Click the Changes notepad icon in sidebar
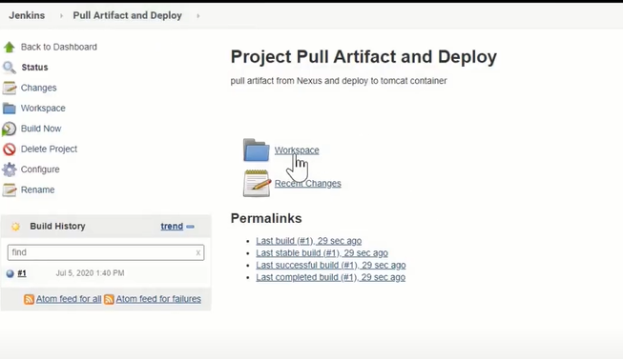623x359 pixels. 10,88
